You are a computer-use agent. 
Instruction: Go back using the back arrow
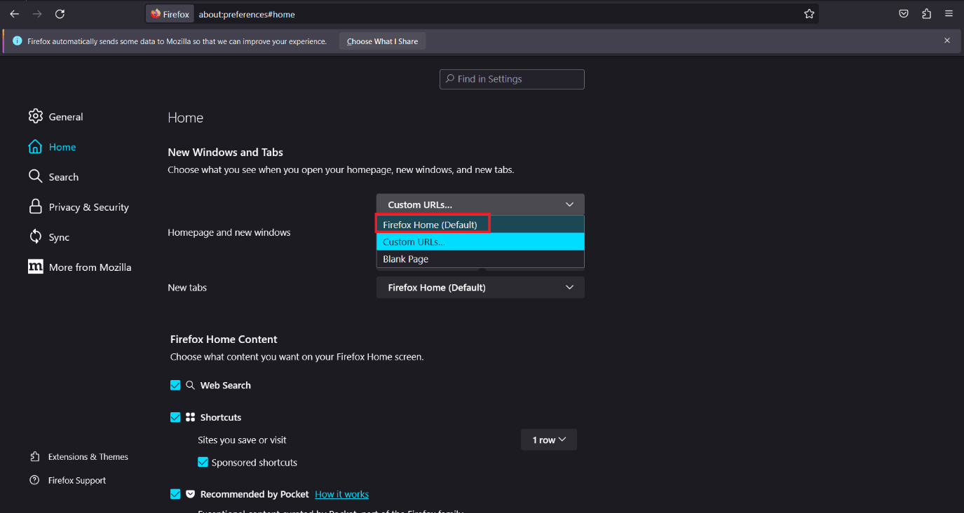[x=14, y=14]
